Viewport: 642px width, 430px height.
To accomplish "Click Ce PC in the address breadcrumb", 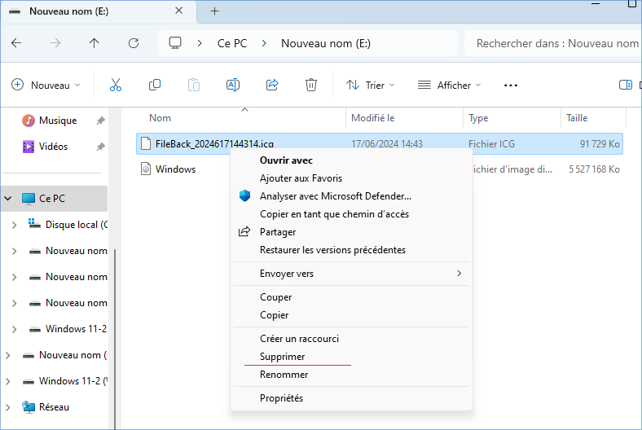I will point(234,43).
